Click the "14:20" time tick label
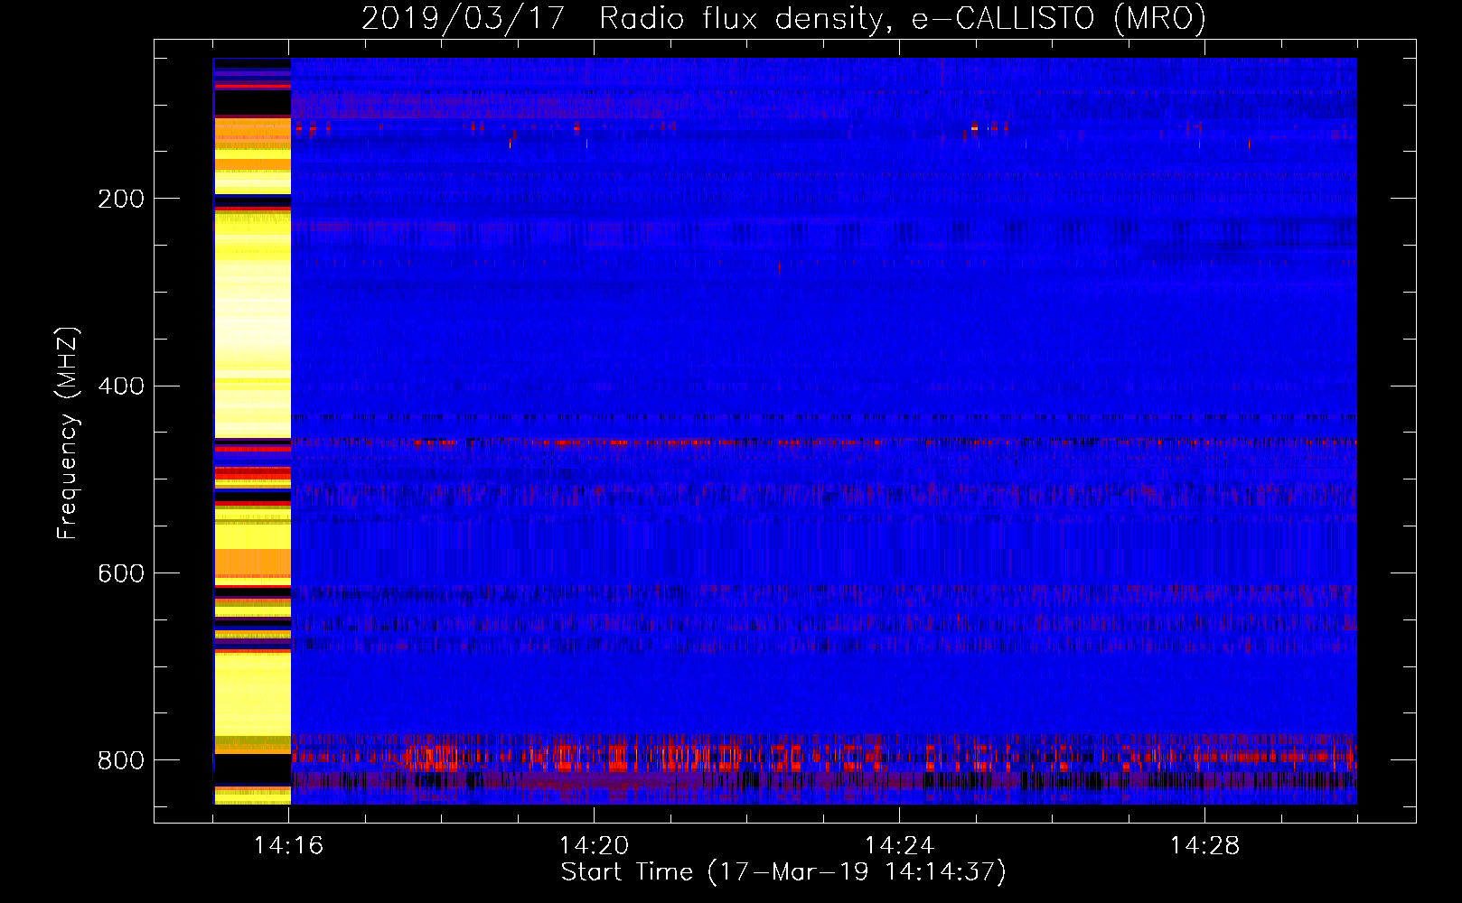This screenshot has width=1462, height=903. [594, 846]
